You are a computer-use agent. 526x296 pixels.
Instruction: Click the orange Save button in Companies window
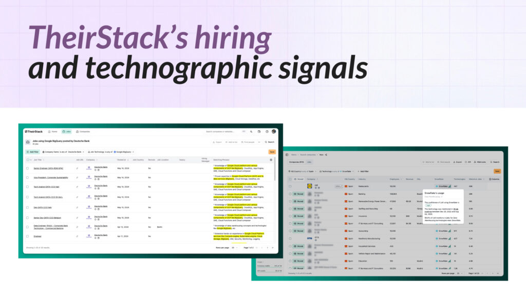pos(497,171)
